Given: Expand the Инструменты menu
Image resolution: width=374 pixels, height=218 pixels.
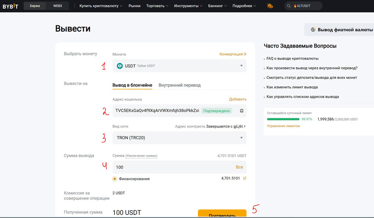Looking at the screenshot, I should pos(188,6).
